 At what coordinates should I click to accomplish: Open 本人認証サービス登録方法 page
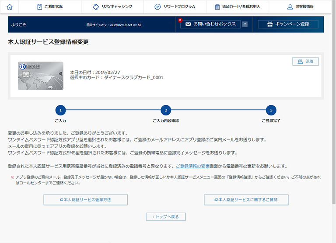pos(85,200)
